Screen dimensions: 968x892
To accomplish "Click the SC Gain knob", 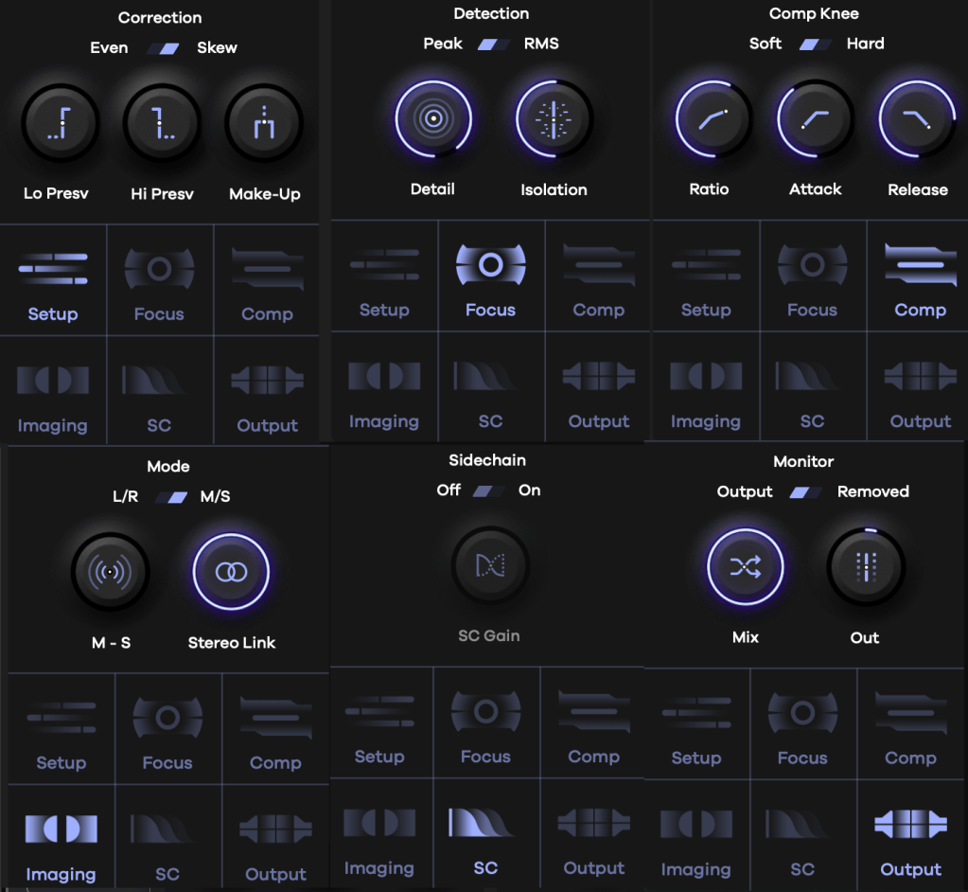I will (489, 566).
